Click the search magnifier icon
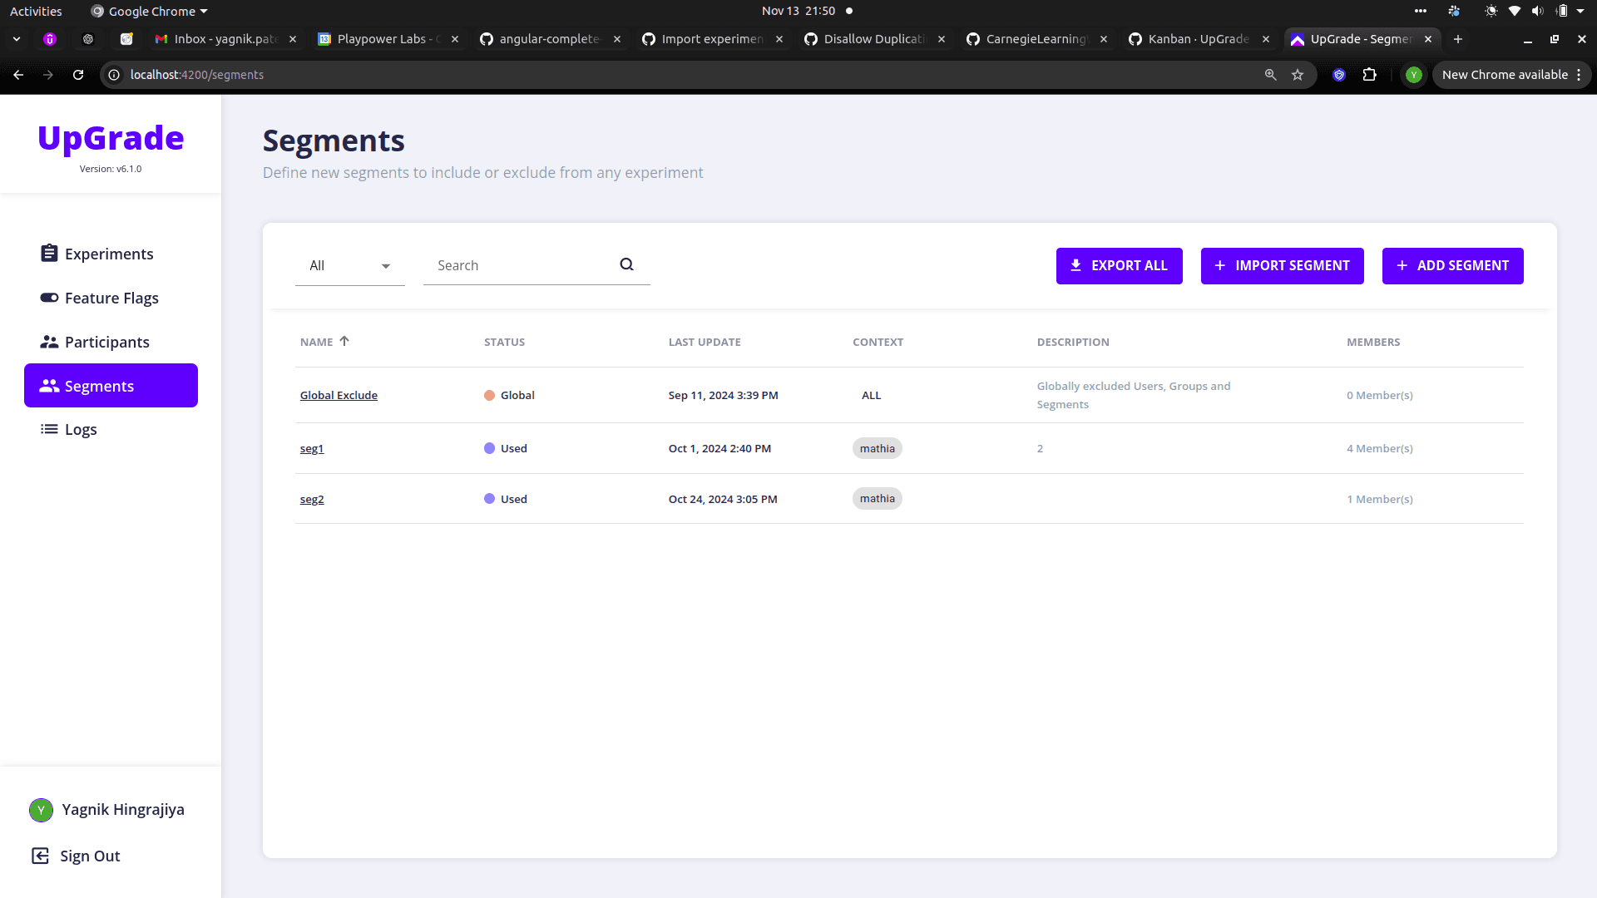 (626, 264)
